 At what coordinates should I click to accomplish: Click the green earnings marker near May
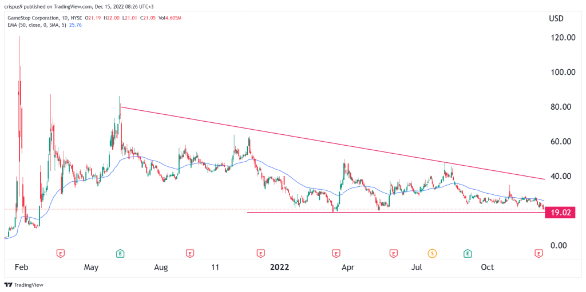point(120,254)
